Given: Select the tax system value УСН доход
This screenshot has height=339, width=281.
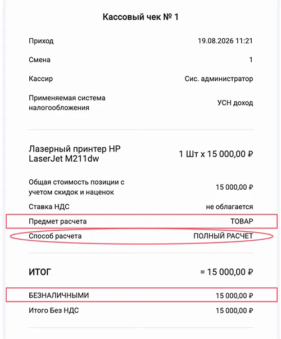Looking at the screenshot, I should point(235,103).
